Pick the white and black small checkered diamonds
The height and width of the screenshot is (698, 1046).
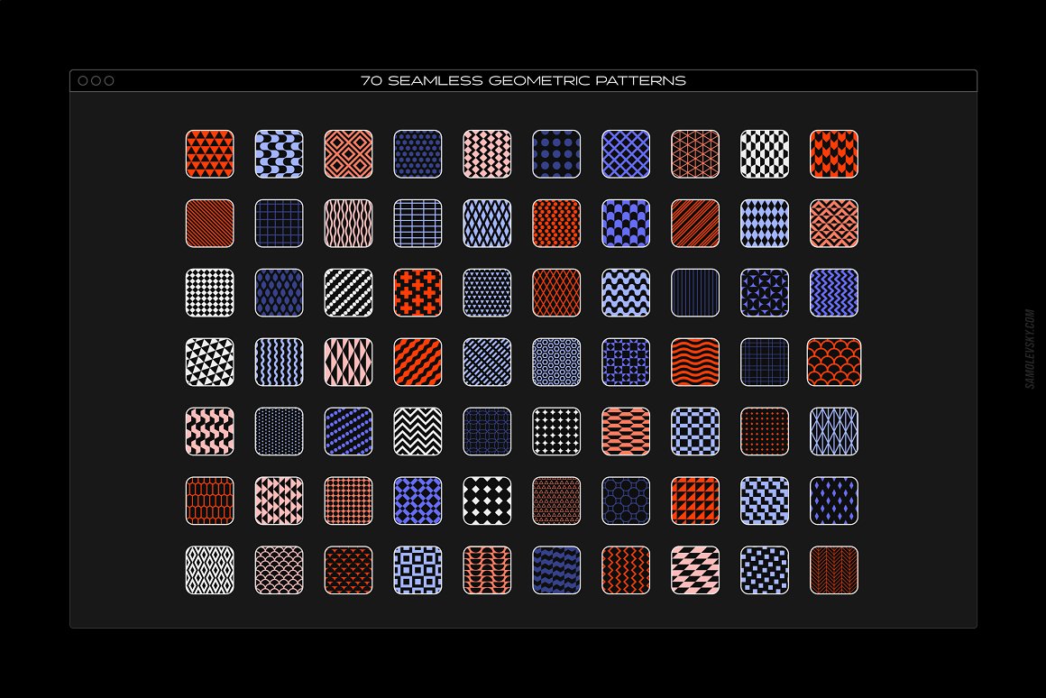tap(209, 293)
